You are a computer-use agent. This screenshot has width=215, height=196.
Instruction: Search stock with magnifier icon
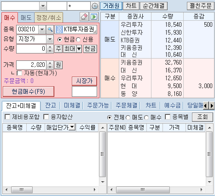(50, 30)
